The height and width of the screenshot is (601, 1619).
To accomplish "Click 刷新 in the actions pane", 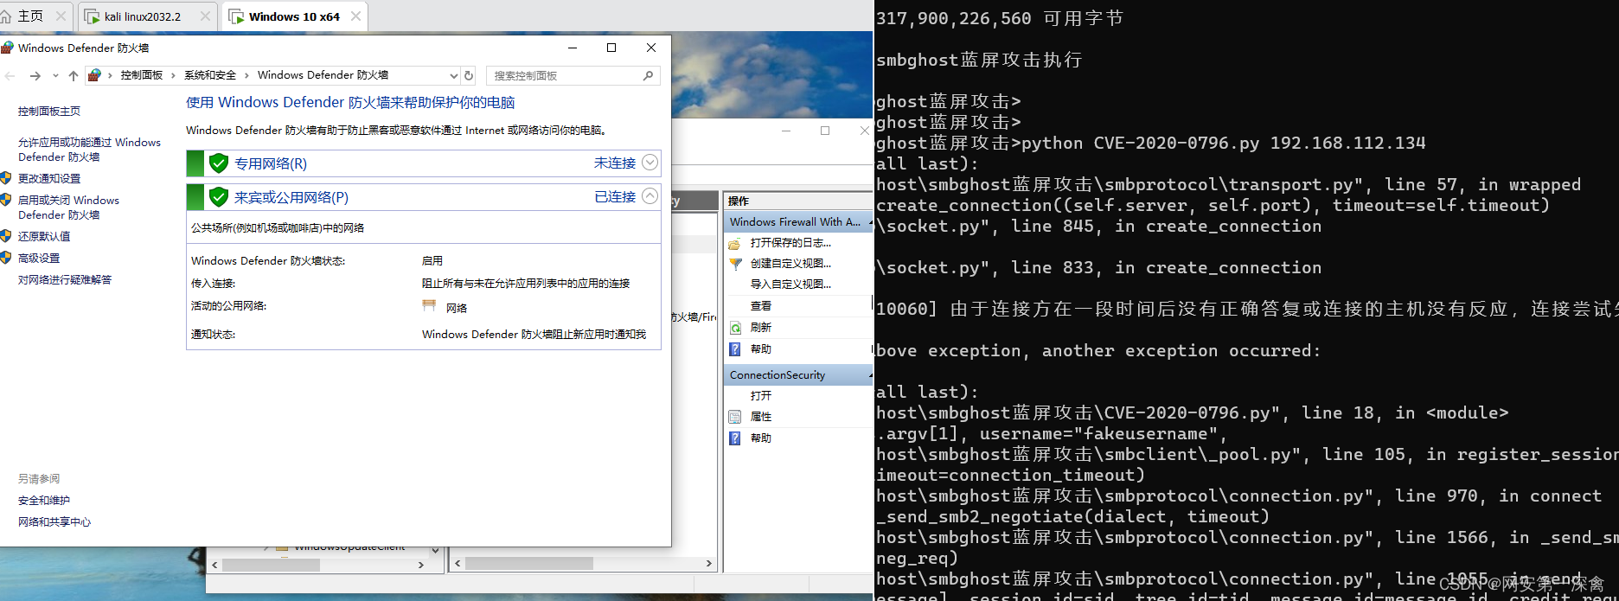I will click(761, 328).
